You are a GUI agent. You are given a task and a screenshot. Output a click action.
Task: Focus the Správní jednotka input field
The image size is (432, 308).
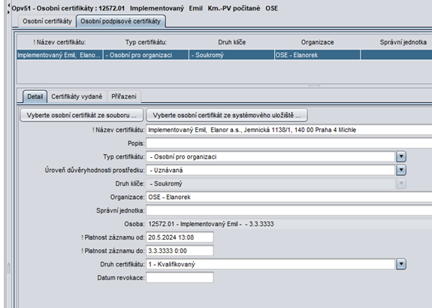(289, 210)
